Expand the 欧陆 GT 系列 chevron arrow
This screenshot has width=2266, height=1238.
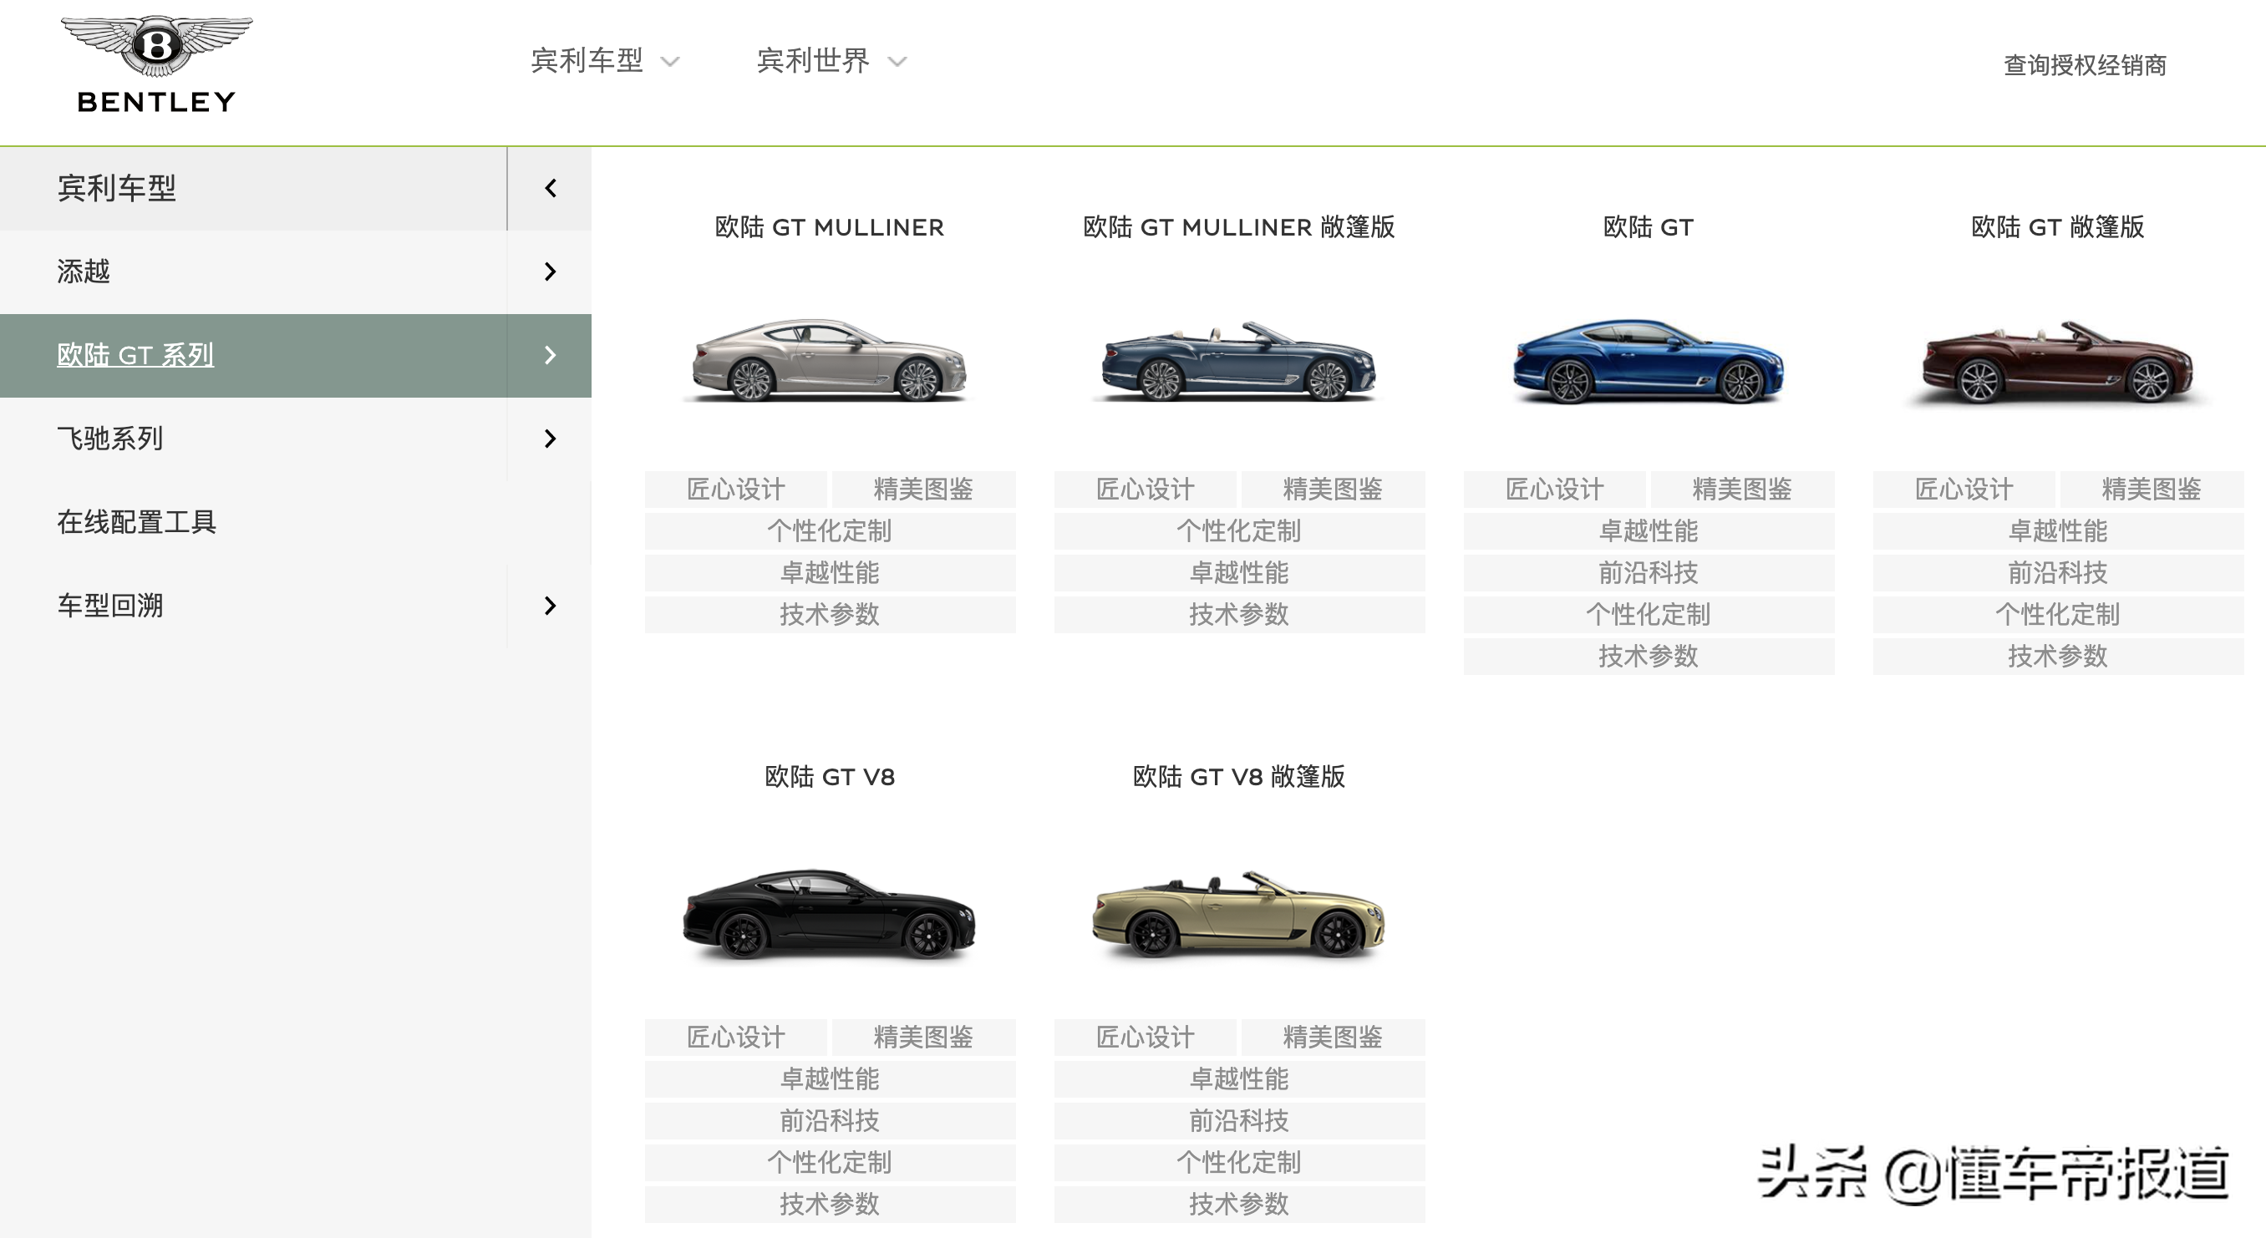550,355
